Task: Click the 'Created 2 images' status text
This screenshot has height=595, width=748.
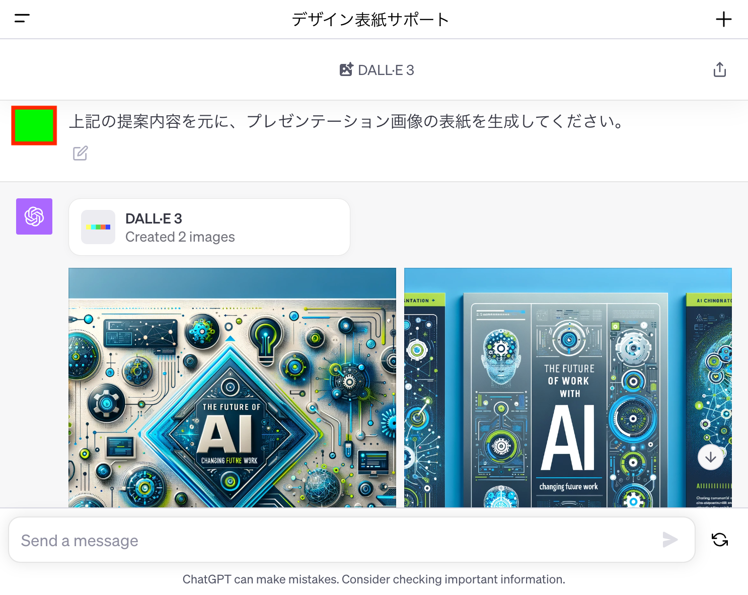Action: (180, 237)
